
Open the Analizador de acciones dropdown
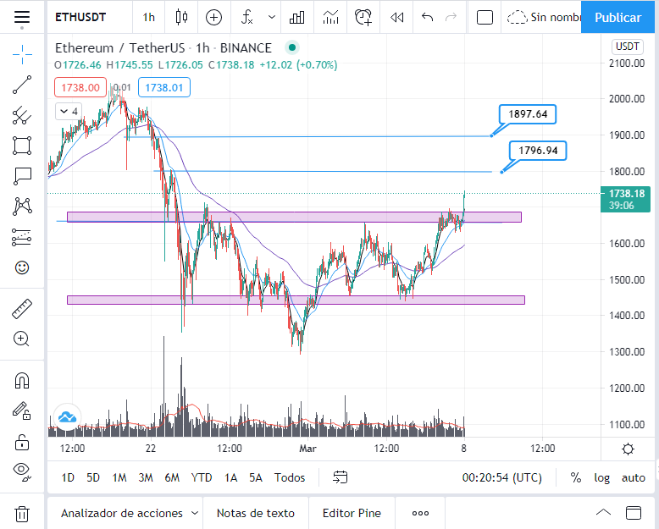point(130,513)
